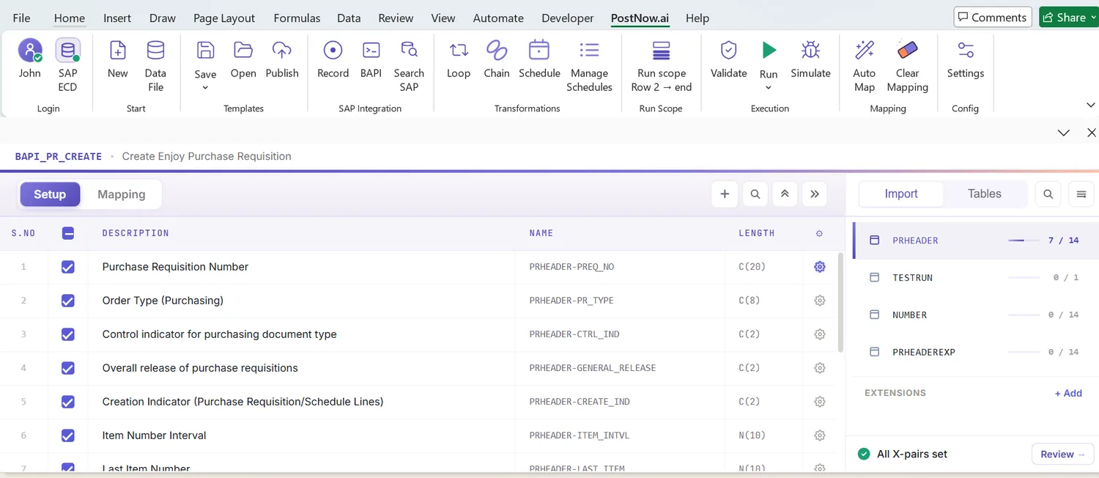
Task: Uncheck Control indicator for purchasing document checkbox
Action: (x=68, y=334)
